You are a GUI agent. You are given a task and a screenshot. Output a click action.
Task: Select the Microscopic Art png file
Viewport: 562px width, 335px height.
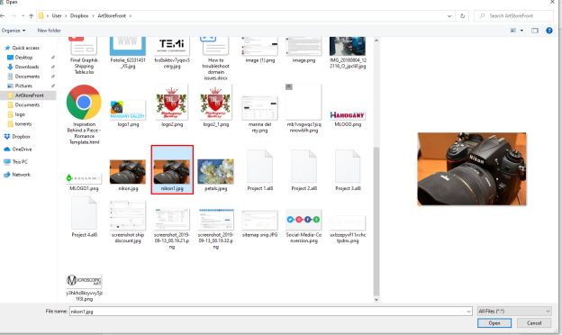[x=85, y=287]
